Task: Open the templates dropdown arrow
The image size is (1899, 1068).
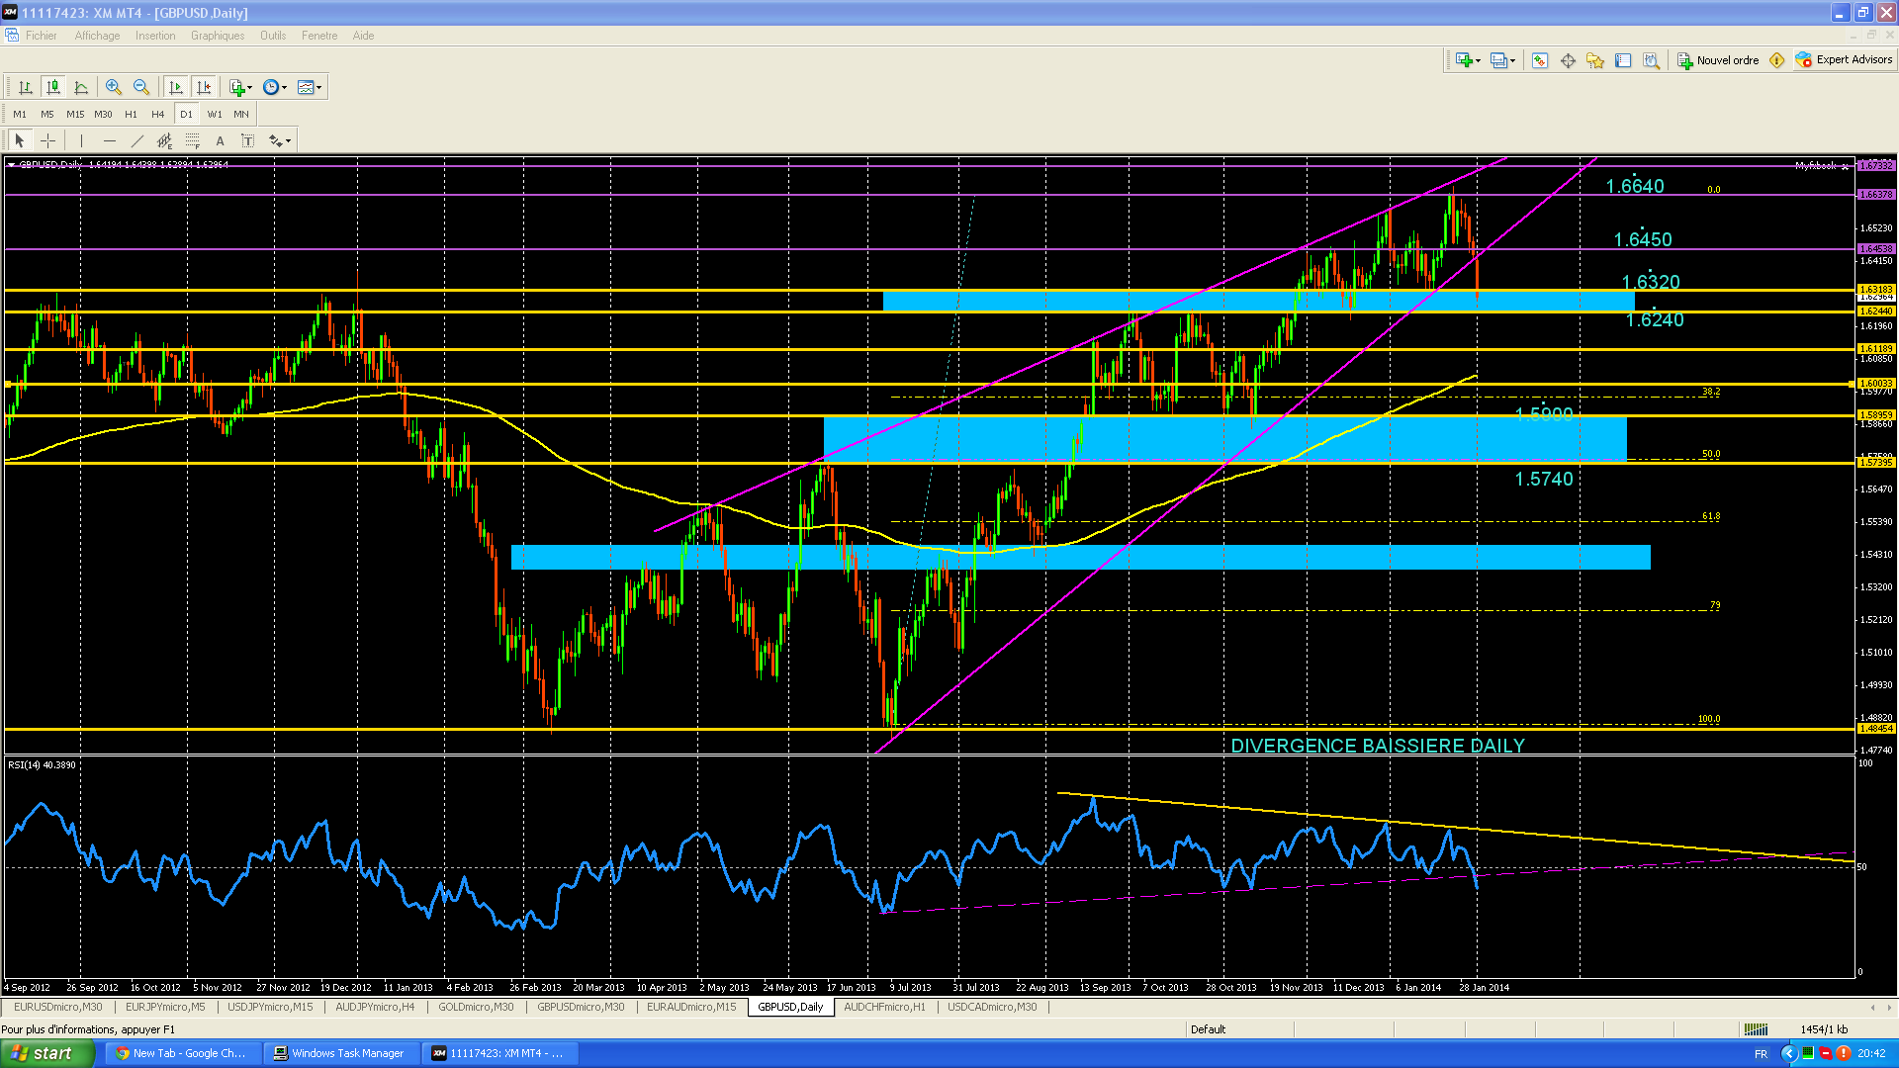Action: pyautogui.click(x=318, y=87)
